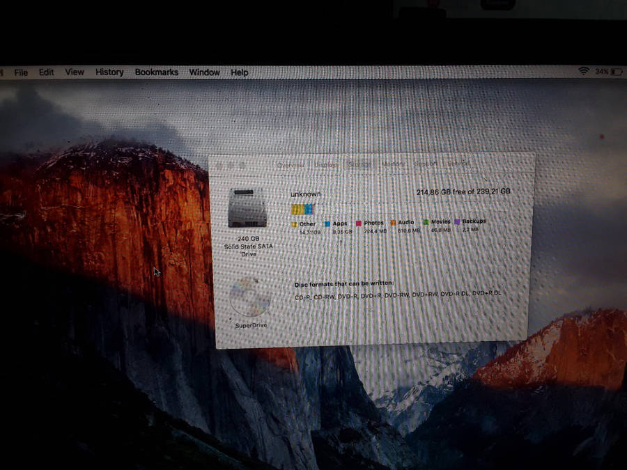This screenshot has width=627, height=470.
Task: Open the Help menu
Action: [x=240, y=72]
